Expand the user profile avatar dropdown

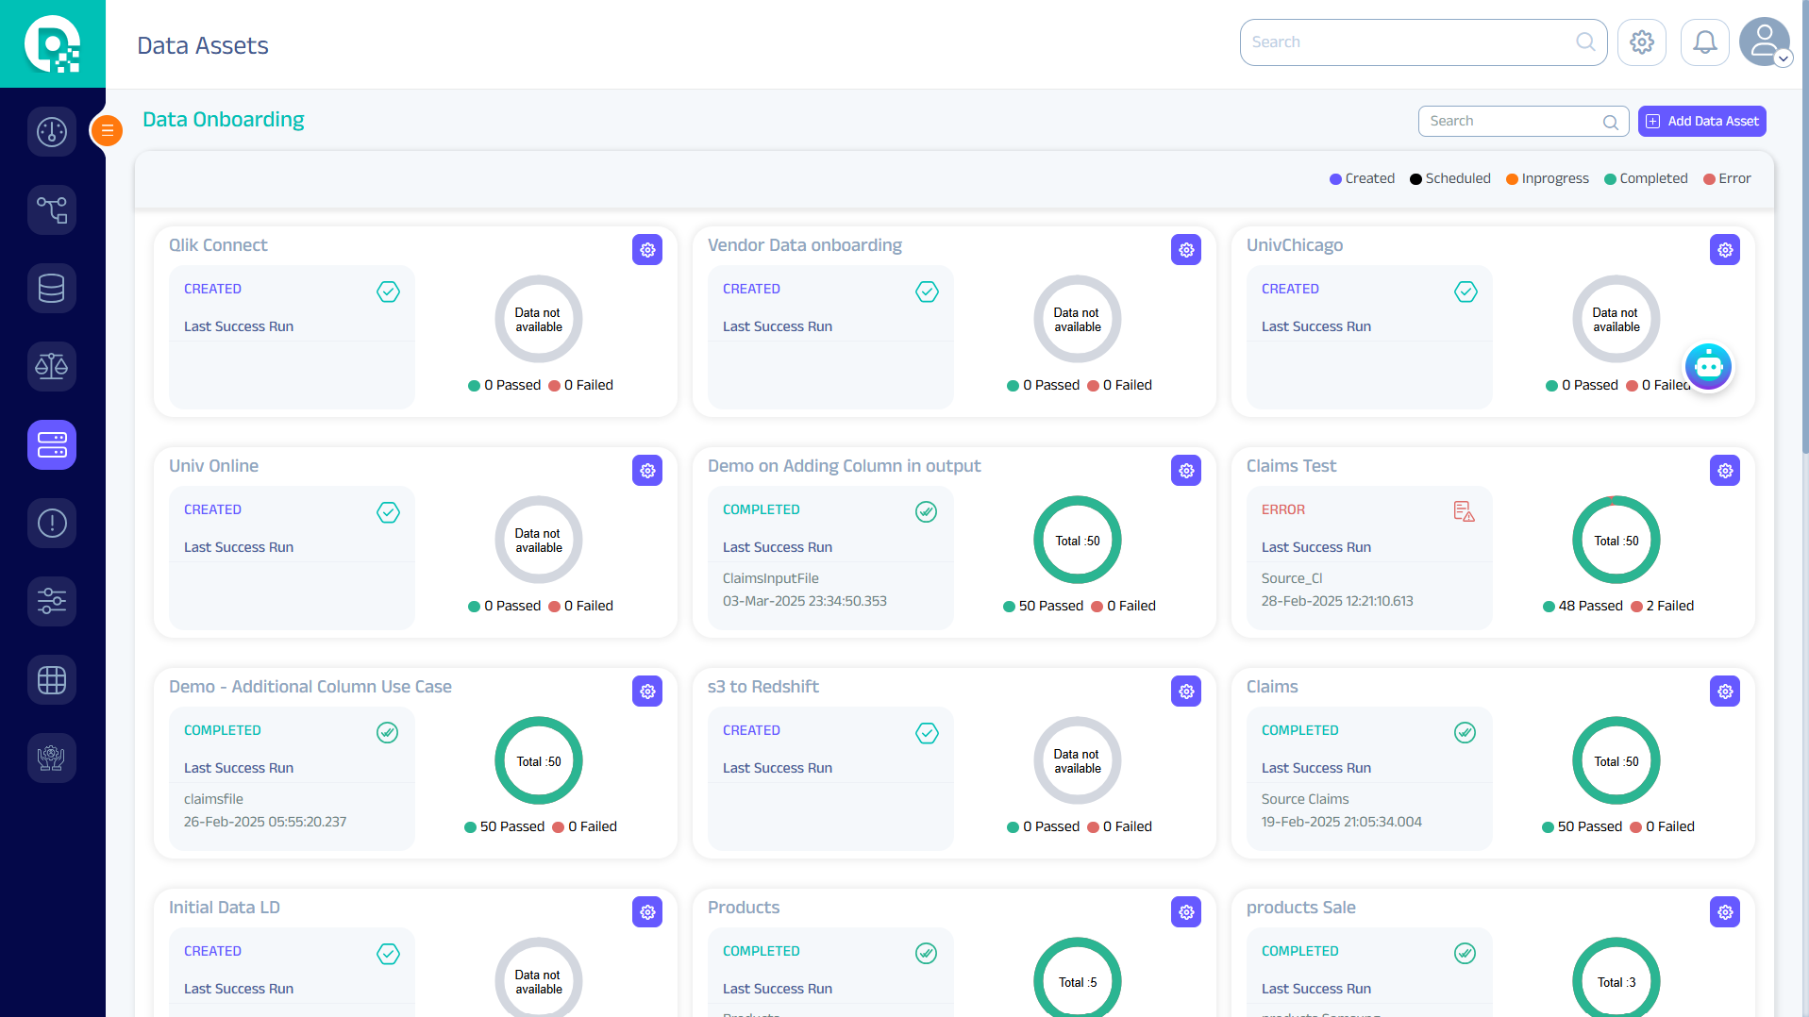pyautogui.click(x=1765, y=42)
